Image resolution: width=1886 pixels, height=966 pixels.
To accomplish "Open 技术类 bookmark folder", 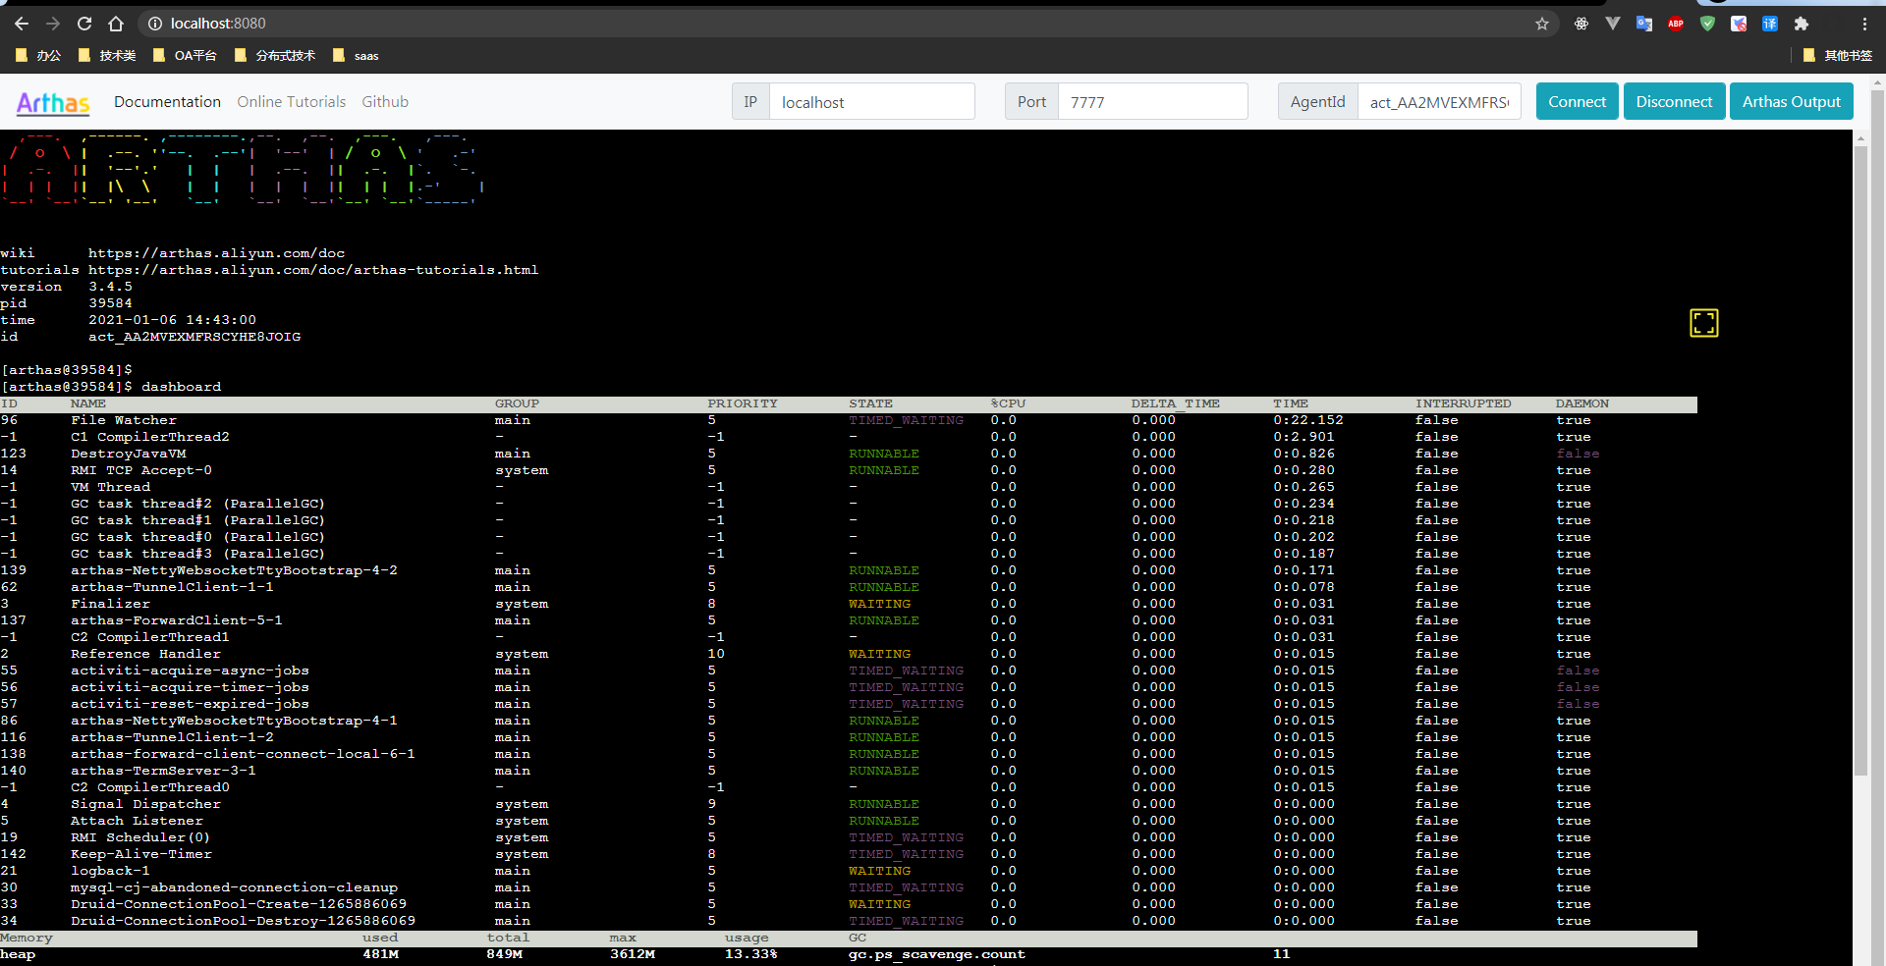I will (x=107, y=56).
